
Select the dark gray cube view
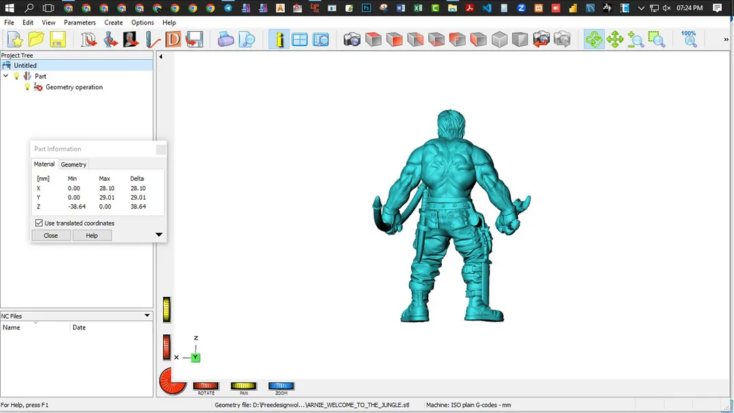(520, 40)
